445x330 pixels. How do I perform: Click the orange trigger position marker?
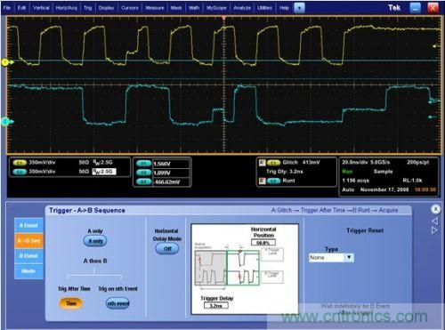(223, 19)
